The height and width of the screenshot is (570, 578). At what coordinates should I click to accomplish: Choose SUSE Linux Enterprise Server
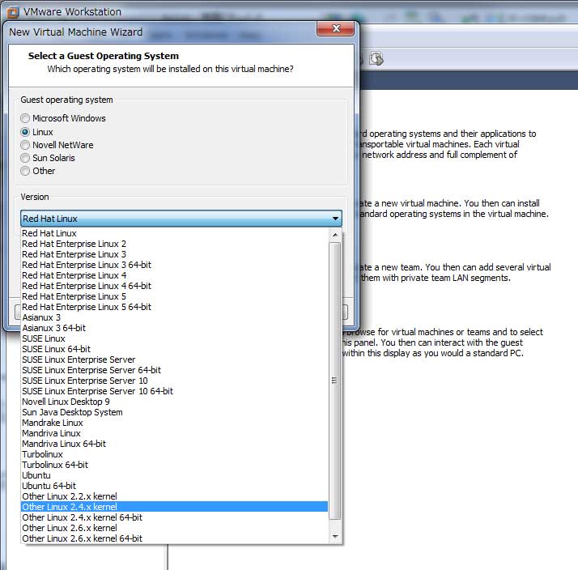pyautogui.click(x=174, y=359)
